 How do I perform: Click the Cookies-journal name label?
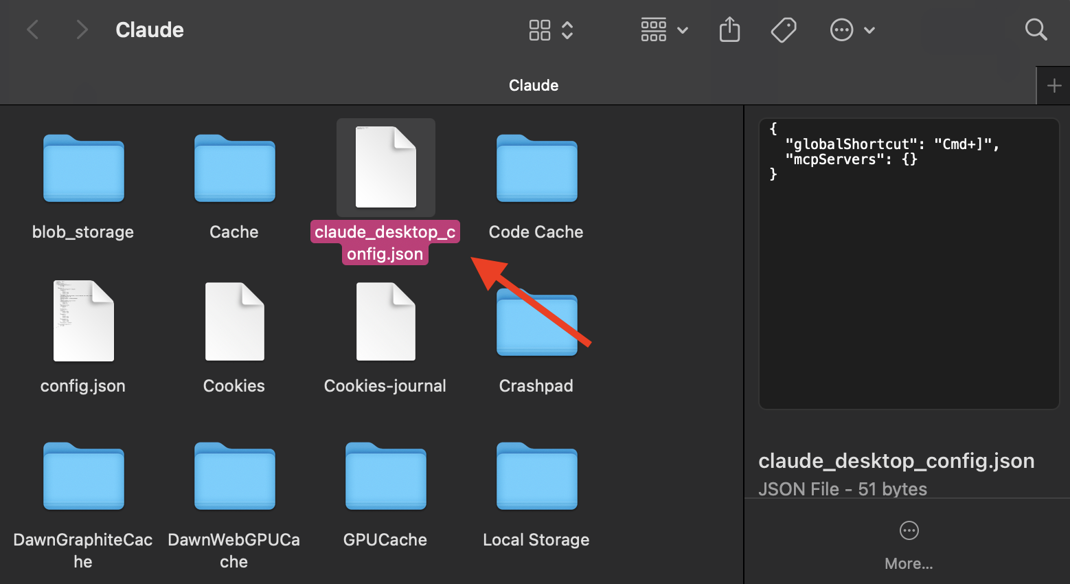385,386
